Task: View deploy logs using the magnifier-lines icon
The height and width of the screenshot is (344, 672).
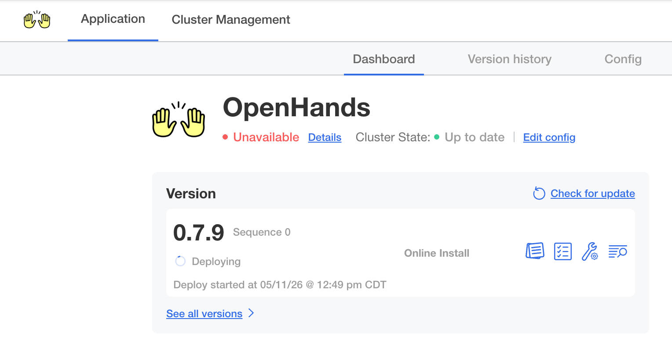Action: pyautogui.click(x=617, y=251)
